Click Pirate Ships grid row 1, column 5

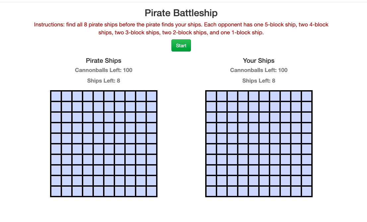click(98, 96)
